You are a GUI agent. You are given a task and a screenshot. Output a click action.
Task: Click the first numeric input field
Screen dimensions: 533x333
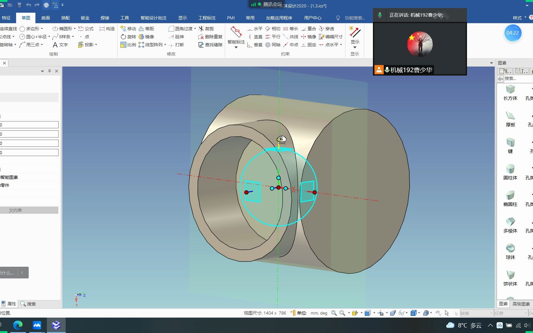coord(29,125)
